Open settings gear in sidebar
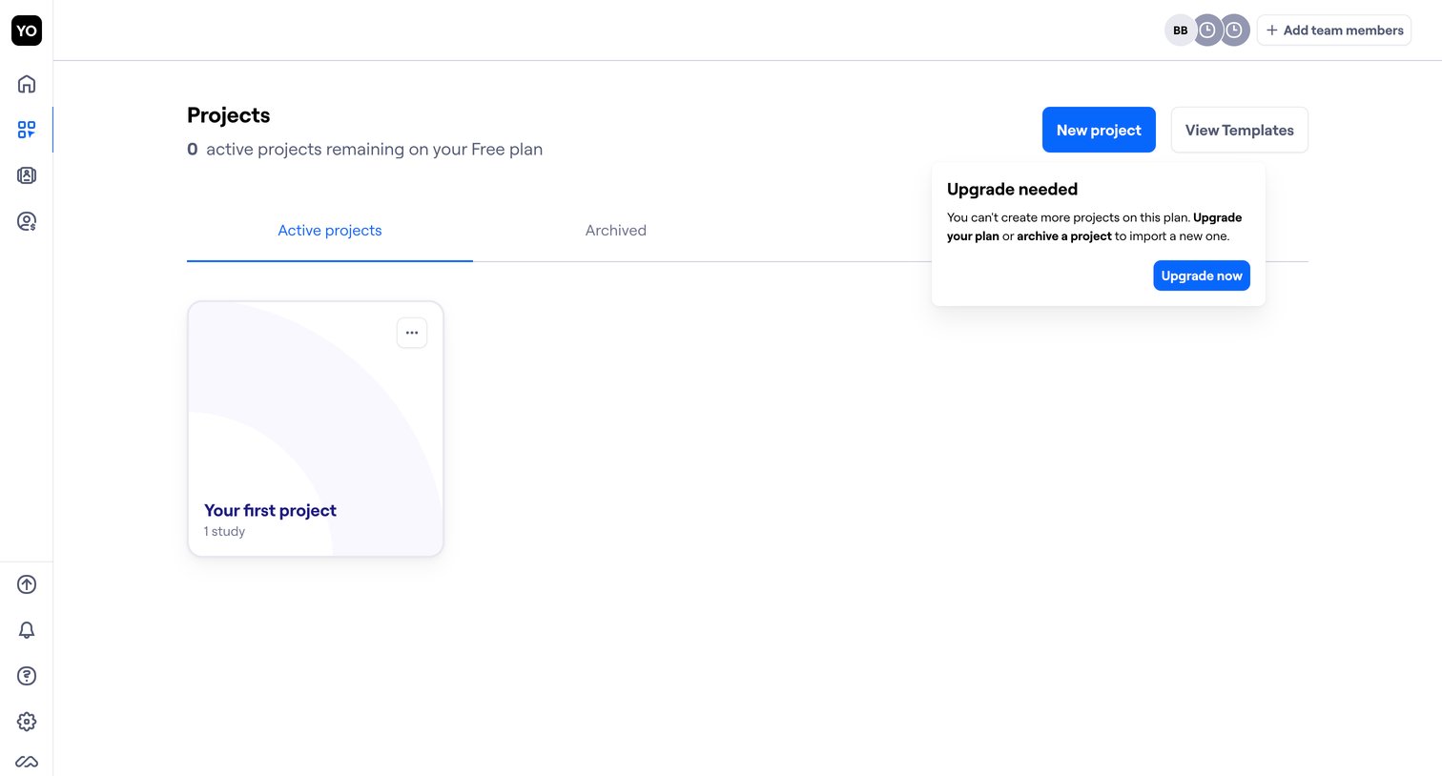Screen dimensions: 1442x776 pyautogui.click(x=27, y=722)
